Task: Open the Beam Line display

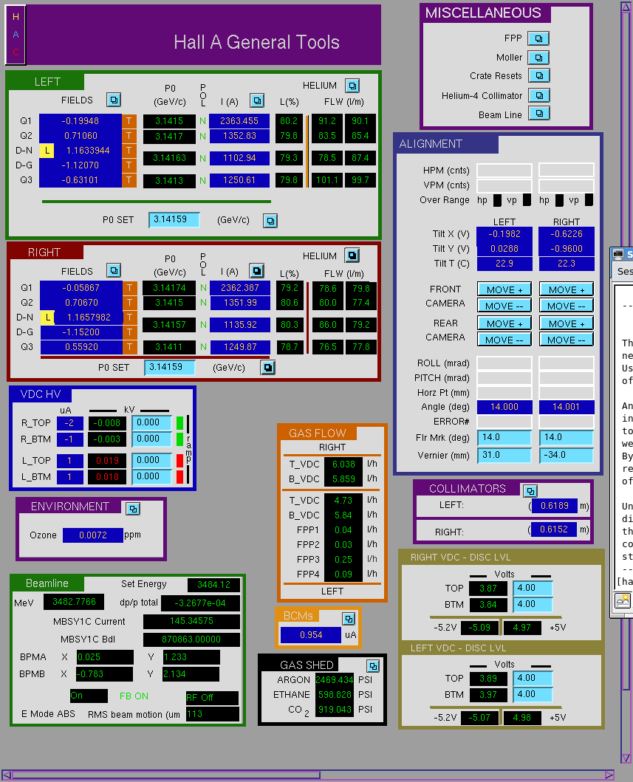Action: [x=538, y=114]
